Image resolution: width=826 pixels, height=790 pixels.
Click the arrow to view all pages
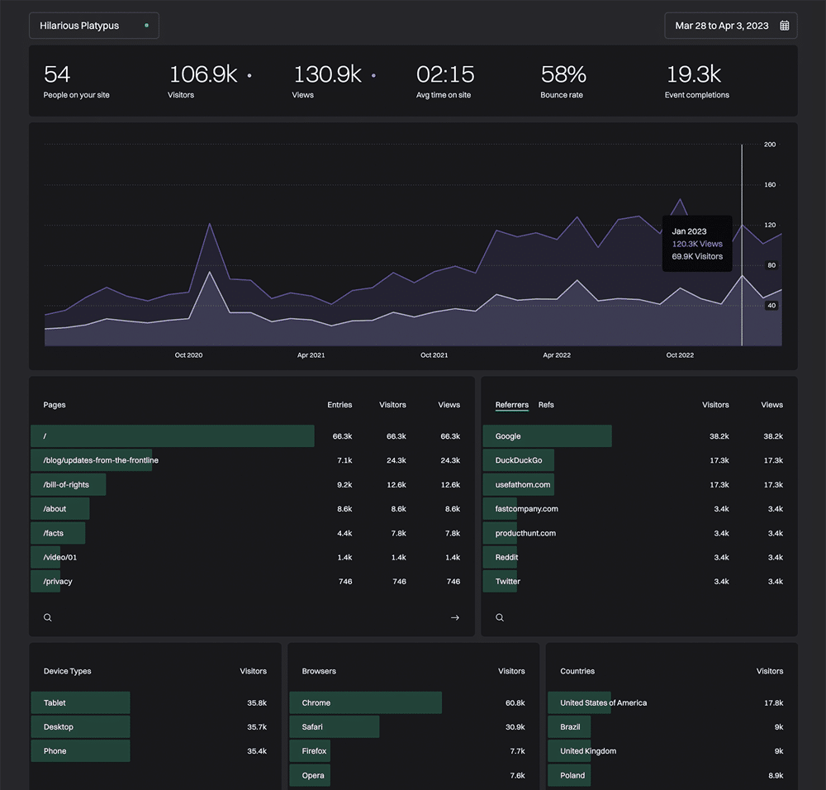pyautogui.click(x=455, y=617)
